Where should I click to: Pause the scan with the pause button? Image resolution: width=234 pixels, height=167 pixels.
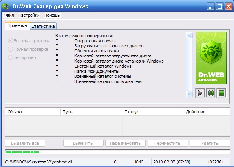pyautogui.click(x=211, y=93)
